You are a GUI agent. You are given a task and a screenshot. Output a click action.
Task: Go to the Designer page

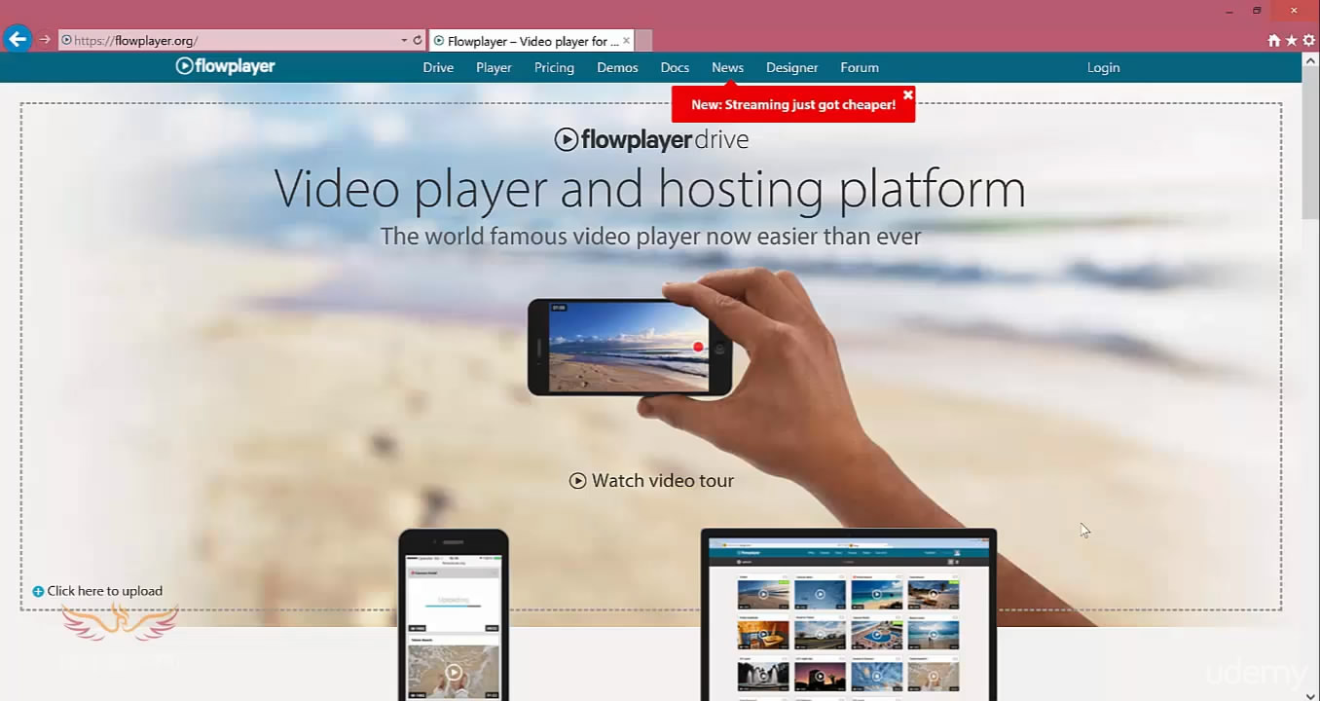[x=791, y=67]
